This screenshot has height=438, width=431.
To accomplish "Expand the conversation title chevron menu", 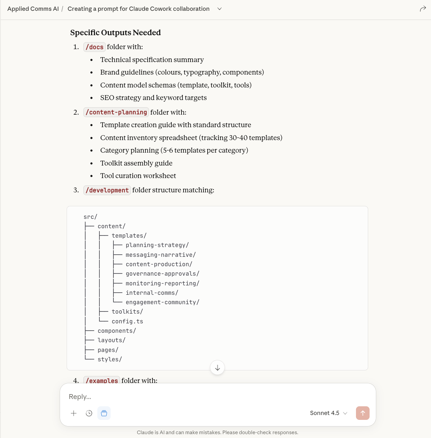I will tap(220, 9).
